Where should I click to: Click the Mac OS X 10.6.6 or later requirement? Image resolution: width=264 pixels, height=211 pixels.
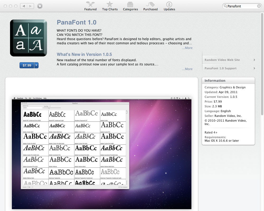[221, 141]
